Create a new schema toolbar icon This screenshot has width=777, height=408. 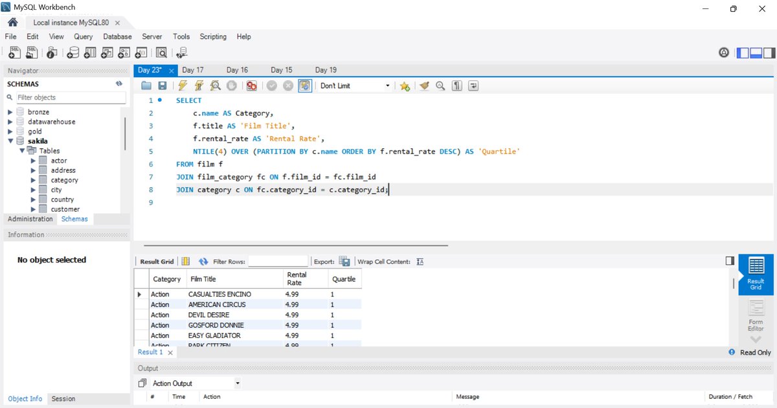[x=73, y=52]
